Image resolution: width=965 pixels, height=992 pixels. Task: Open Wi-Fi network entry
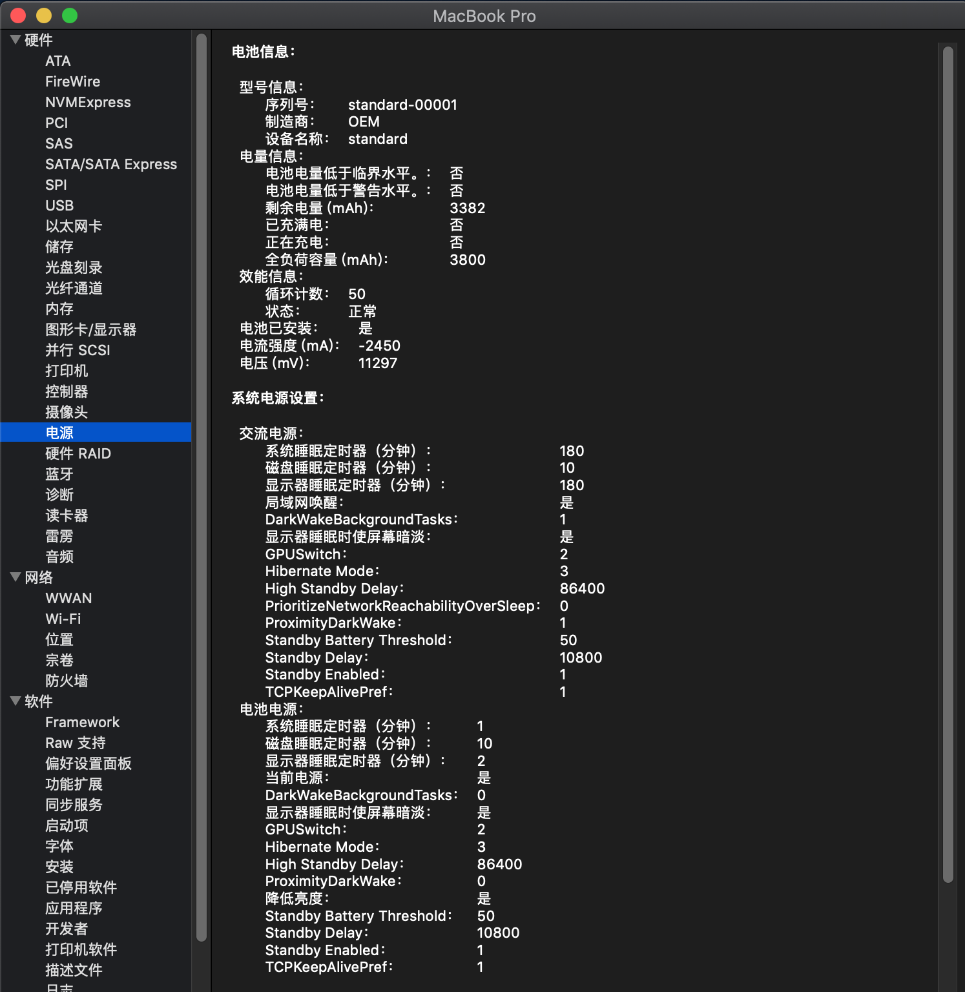tap(63, 619)
